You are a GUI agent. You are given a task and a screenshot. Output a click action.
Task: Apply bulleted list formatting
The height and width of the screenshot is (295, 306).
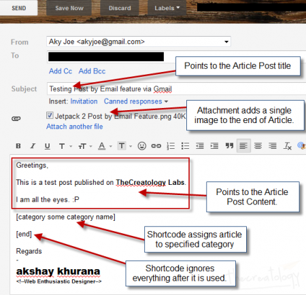185,146
